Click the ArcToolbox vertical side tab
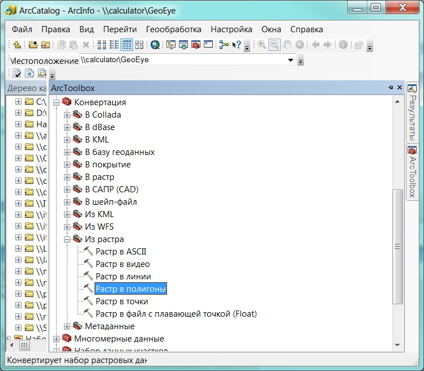This screenshot has width=424, height=371. (x=412, y=172)
